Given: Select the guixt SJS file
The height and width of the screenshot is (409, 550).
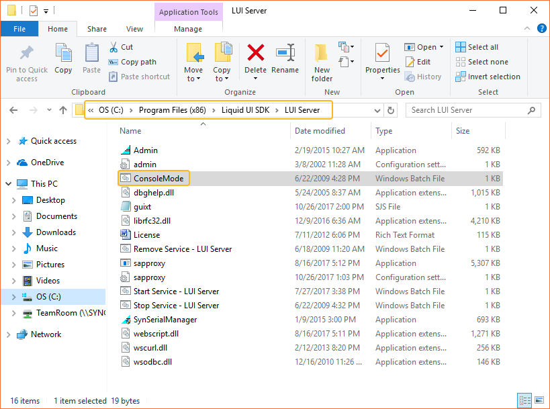Looking at the screenshot, I should (x=142, y=207).
